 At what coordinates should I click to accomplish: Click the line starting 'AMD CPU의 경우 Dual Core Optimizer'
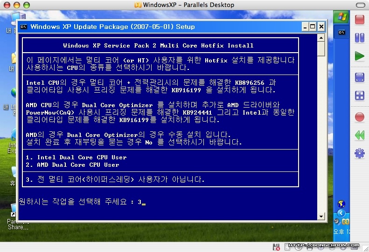(x=153, y=105)
